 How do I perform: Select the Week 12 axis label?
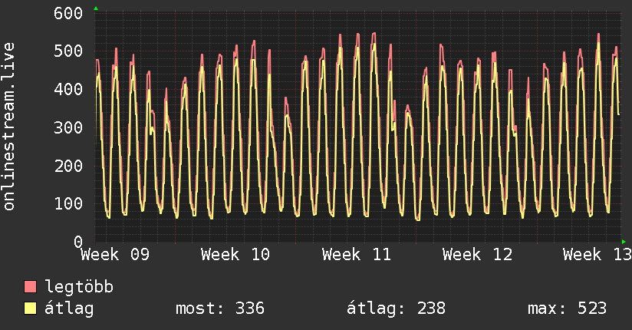click(477, 255)
